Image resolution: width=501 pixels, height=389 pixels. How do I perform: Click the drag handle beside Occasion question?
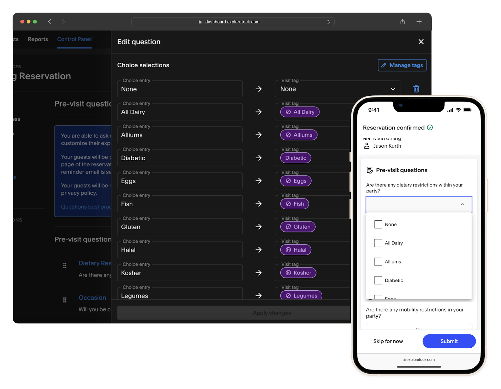(65, 300)
